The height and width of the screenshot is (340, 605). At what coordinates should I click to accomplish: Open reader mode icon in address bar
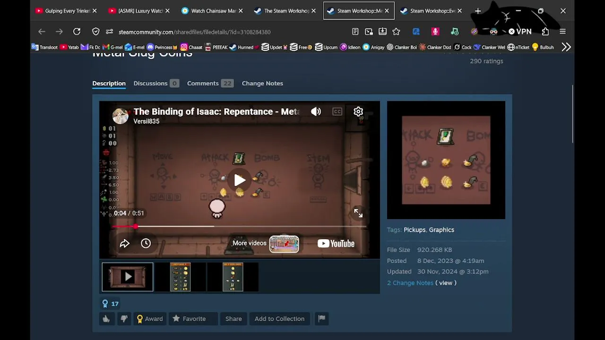click(355, 32)
